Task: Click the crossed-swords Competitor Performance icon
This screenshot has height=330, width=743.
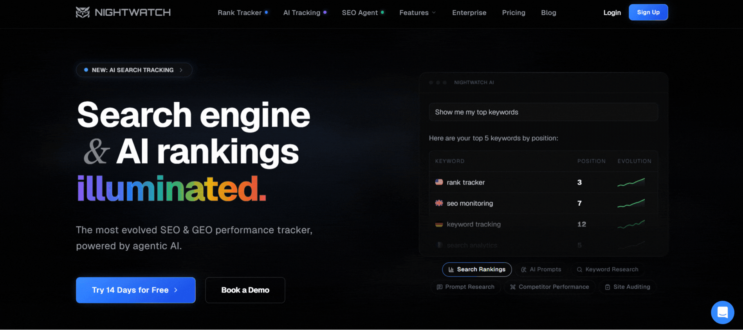Action: (x=513, y=287)
